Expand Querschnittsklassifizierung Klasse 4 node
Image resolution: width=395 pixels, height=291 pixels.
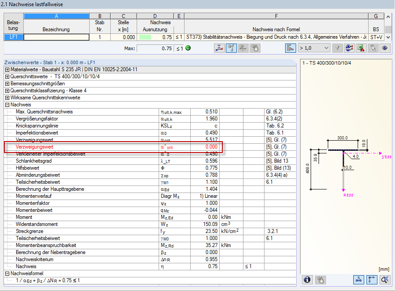tap(7, 91)
